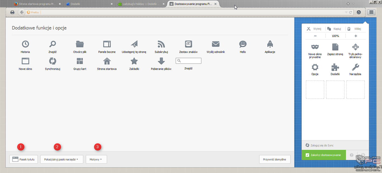The height and width of the screenshot is (173, 382).
Task: Open Dodatki puzzle piece icon
Action: point(335,67)
